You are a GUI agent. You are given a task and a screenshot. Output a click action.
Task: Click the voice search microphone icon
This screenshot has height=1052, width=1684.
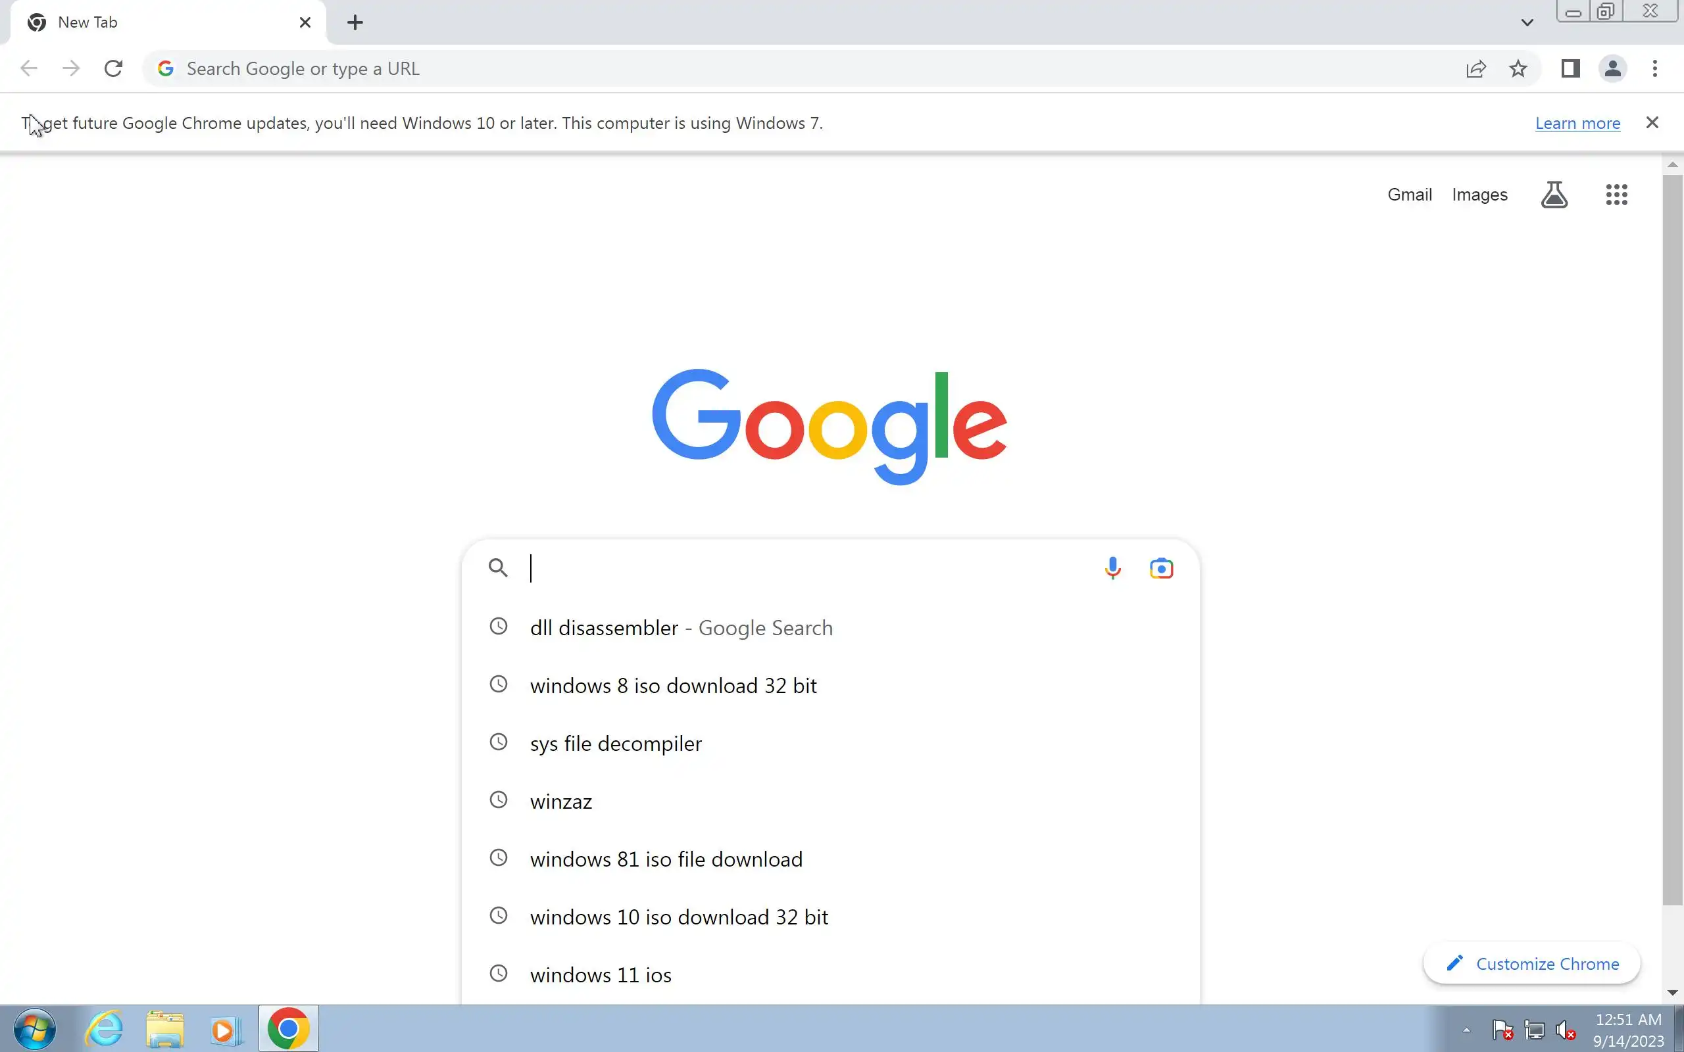click(1113, 569)
